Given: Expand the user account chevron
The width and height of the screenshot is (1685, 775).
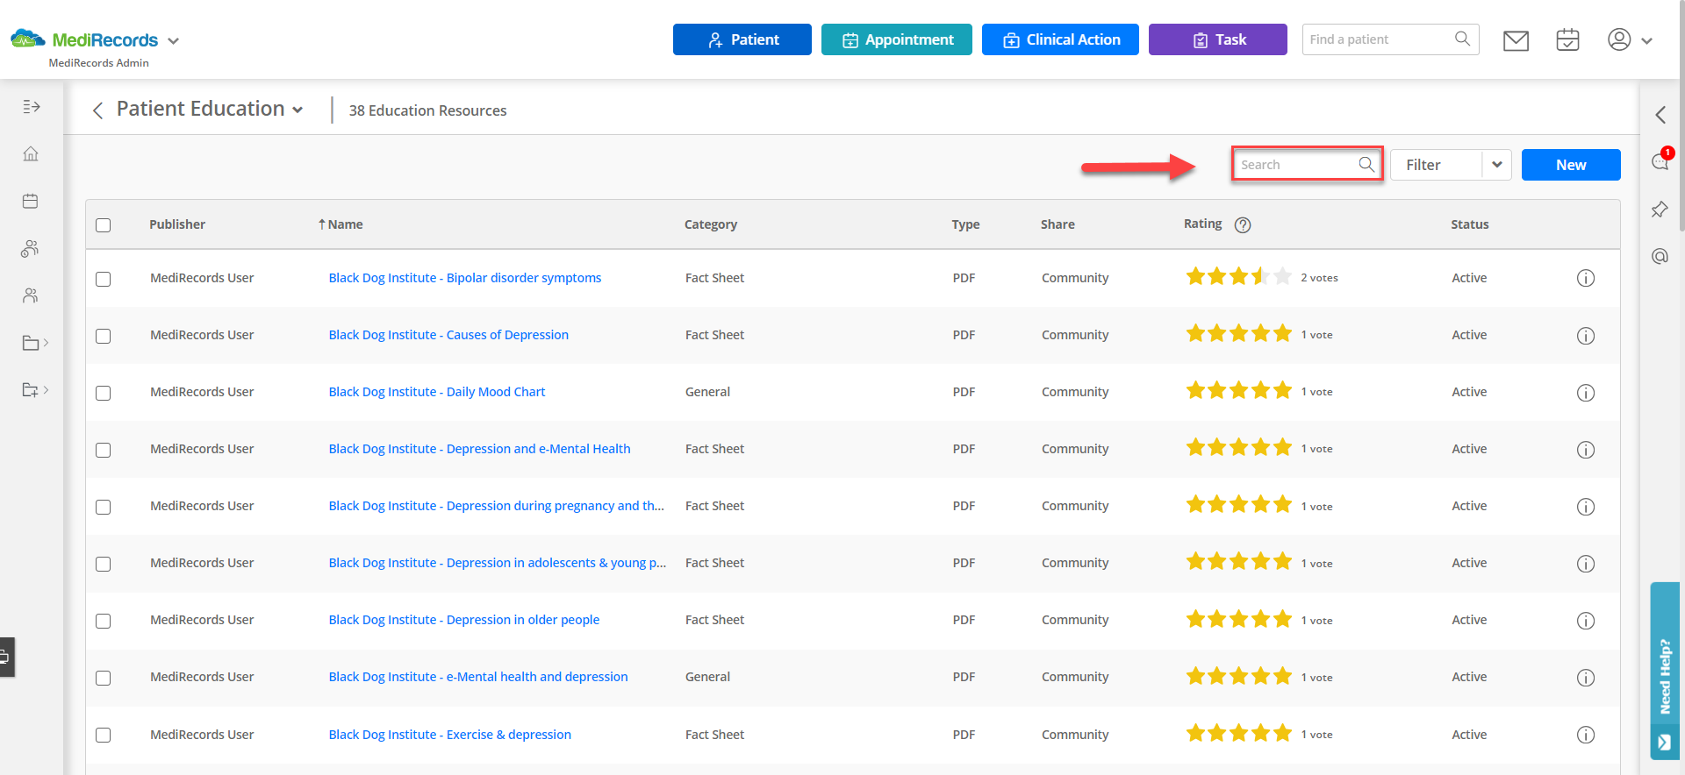Looking at the screenshot, I should (1646, 41).
